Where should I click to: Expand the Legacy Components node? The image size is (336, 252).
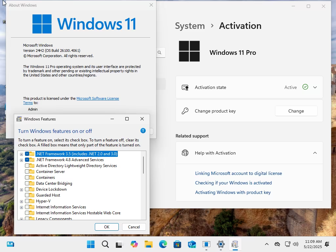click(x=21, y=219)
